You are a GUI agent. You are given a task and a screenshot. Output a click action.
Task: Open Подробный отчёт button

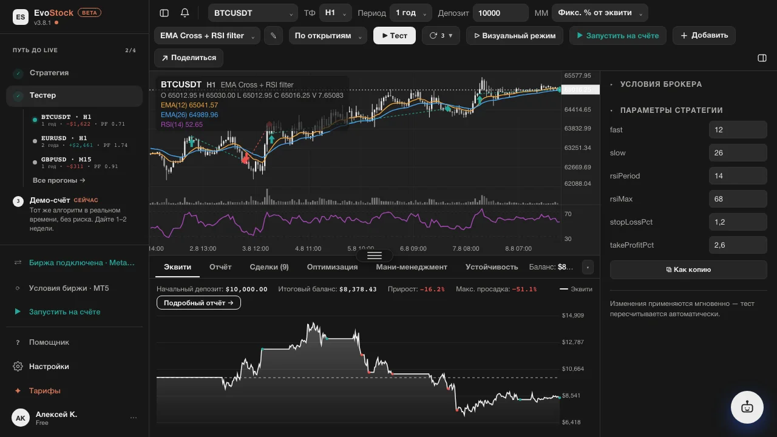click(x=198, y=303)
